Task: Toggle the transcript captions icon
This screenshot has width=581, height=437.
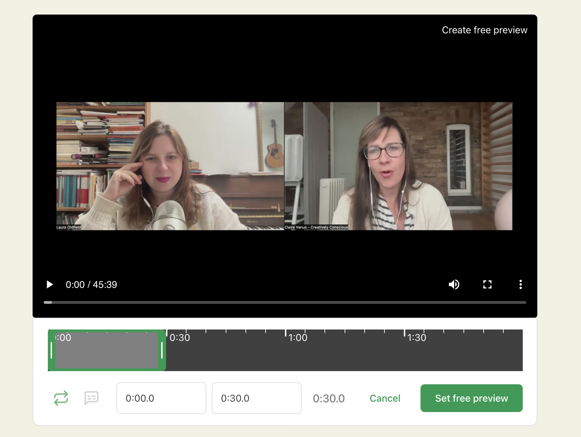Action: (x=92, y=398)
